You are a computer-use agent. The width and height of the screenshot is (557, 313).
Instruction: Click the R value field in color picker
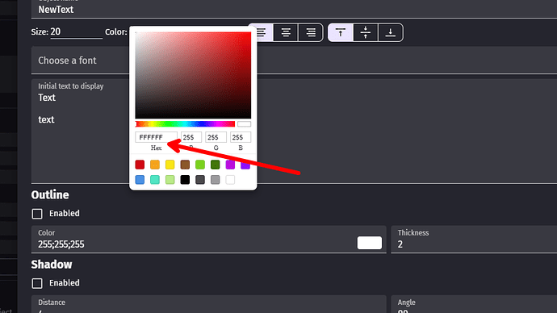point(191,137)
